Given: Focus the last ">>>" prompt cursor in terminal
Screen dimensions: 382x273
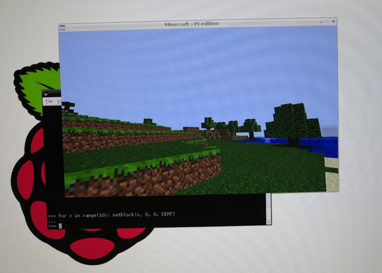Looking at the screenshot, I should [x=60, y=226].
